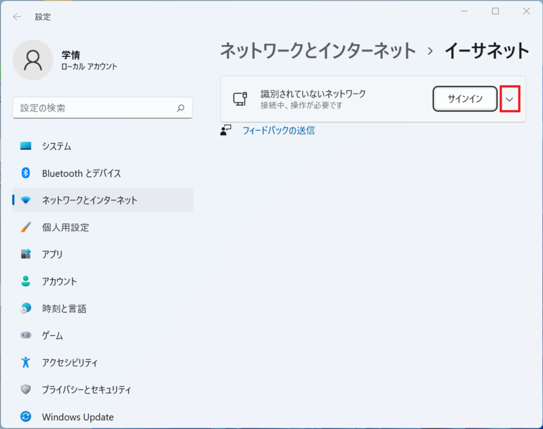Click the アプリ icon in sidebar

pyautogui.click(x=26, y=254)
